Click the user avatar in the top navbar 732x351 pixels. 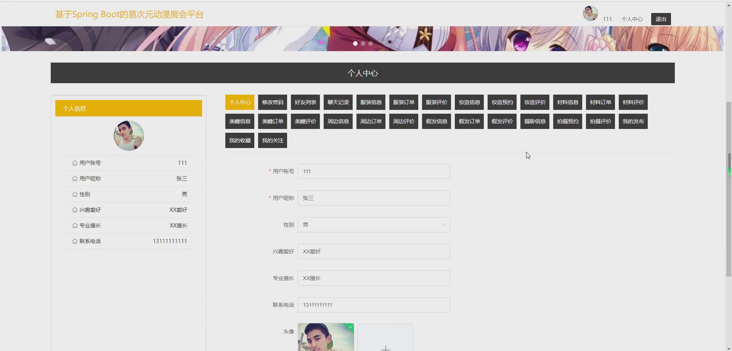[590, 13]
